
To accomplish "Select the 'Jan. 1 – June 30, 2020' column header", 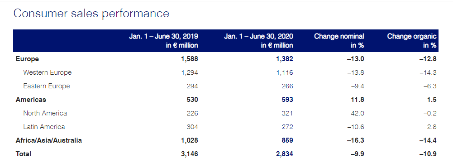I will (258, 41).
